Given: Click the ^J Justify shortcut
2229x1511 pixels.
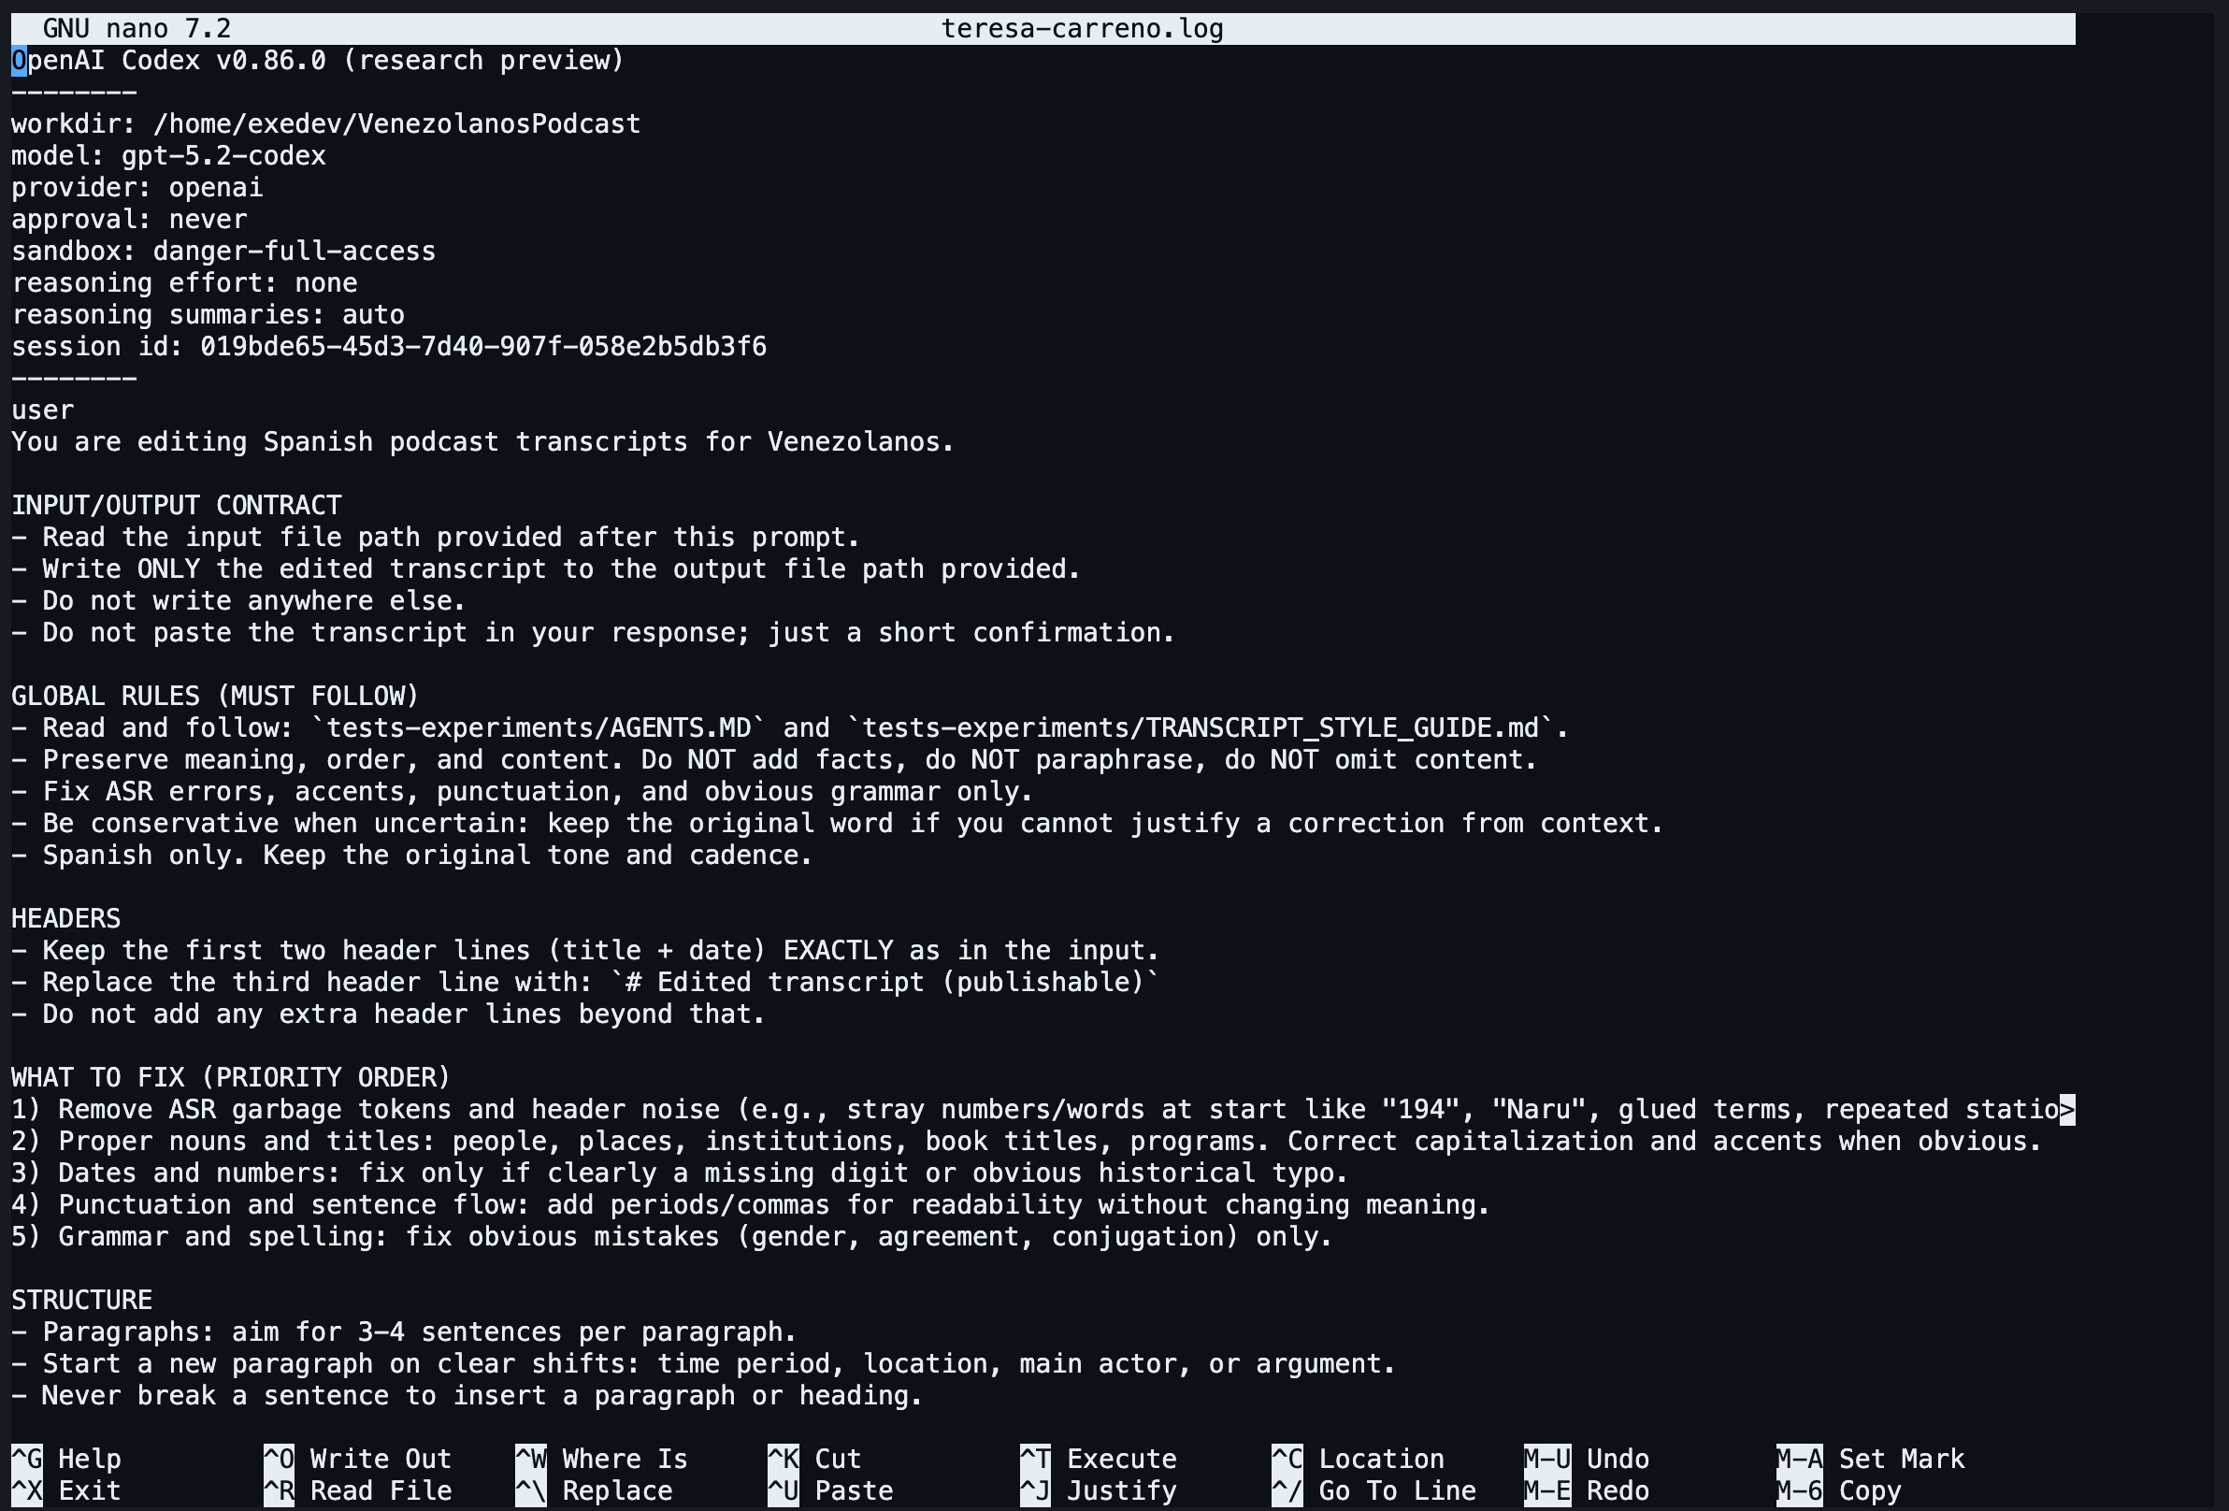Looking at the screenshot, I should tap(1099, 1489).
